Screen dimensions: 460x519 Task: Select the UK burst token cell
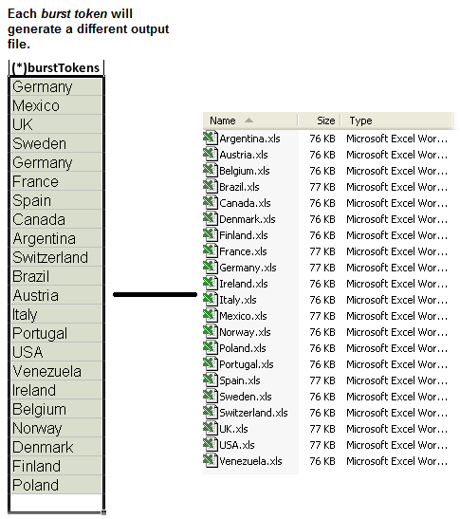tap(56, 124)
